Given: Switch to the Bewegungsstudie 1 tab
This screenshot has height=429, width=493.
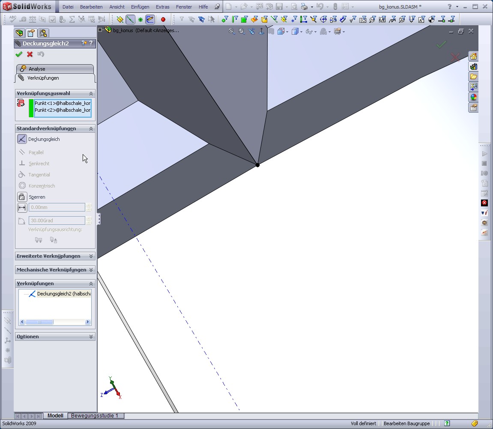Looking at the screenshot, I should tap(94, 416).
